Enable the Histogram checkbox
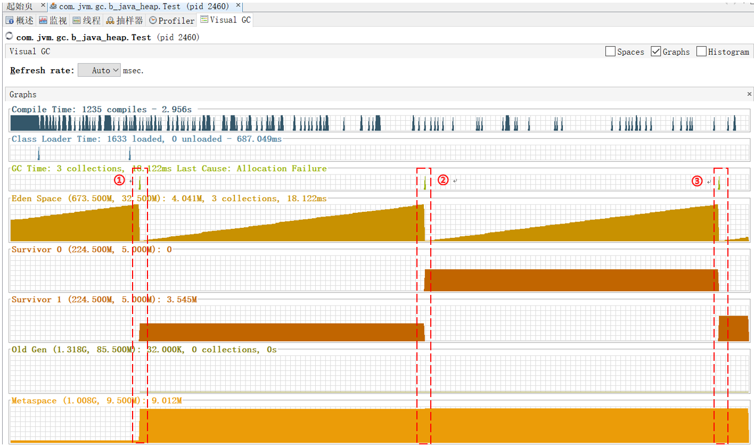Viewport: 754px width, 446px height. (701, 52)
